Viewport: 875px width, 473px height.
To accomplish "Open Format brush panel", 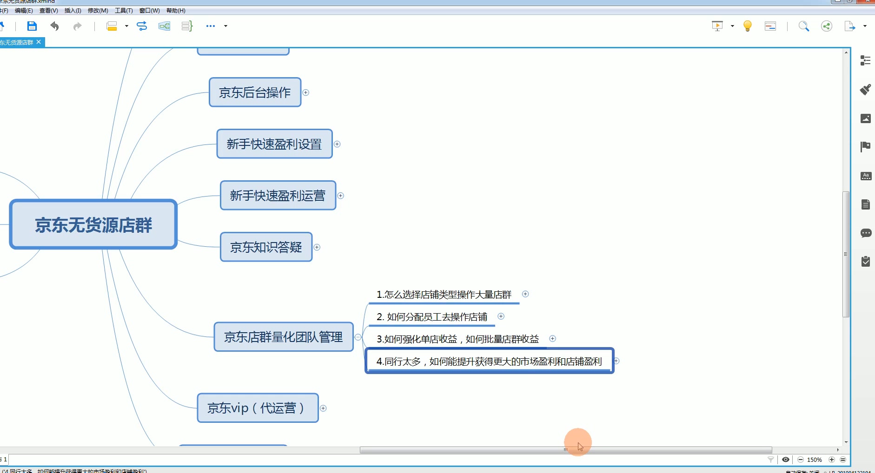I will tap(866, 89).
